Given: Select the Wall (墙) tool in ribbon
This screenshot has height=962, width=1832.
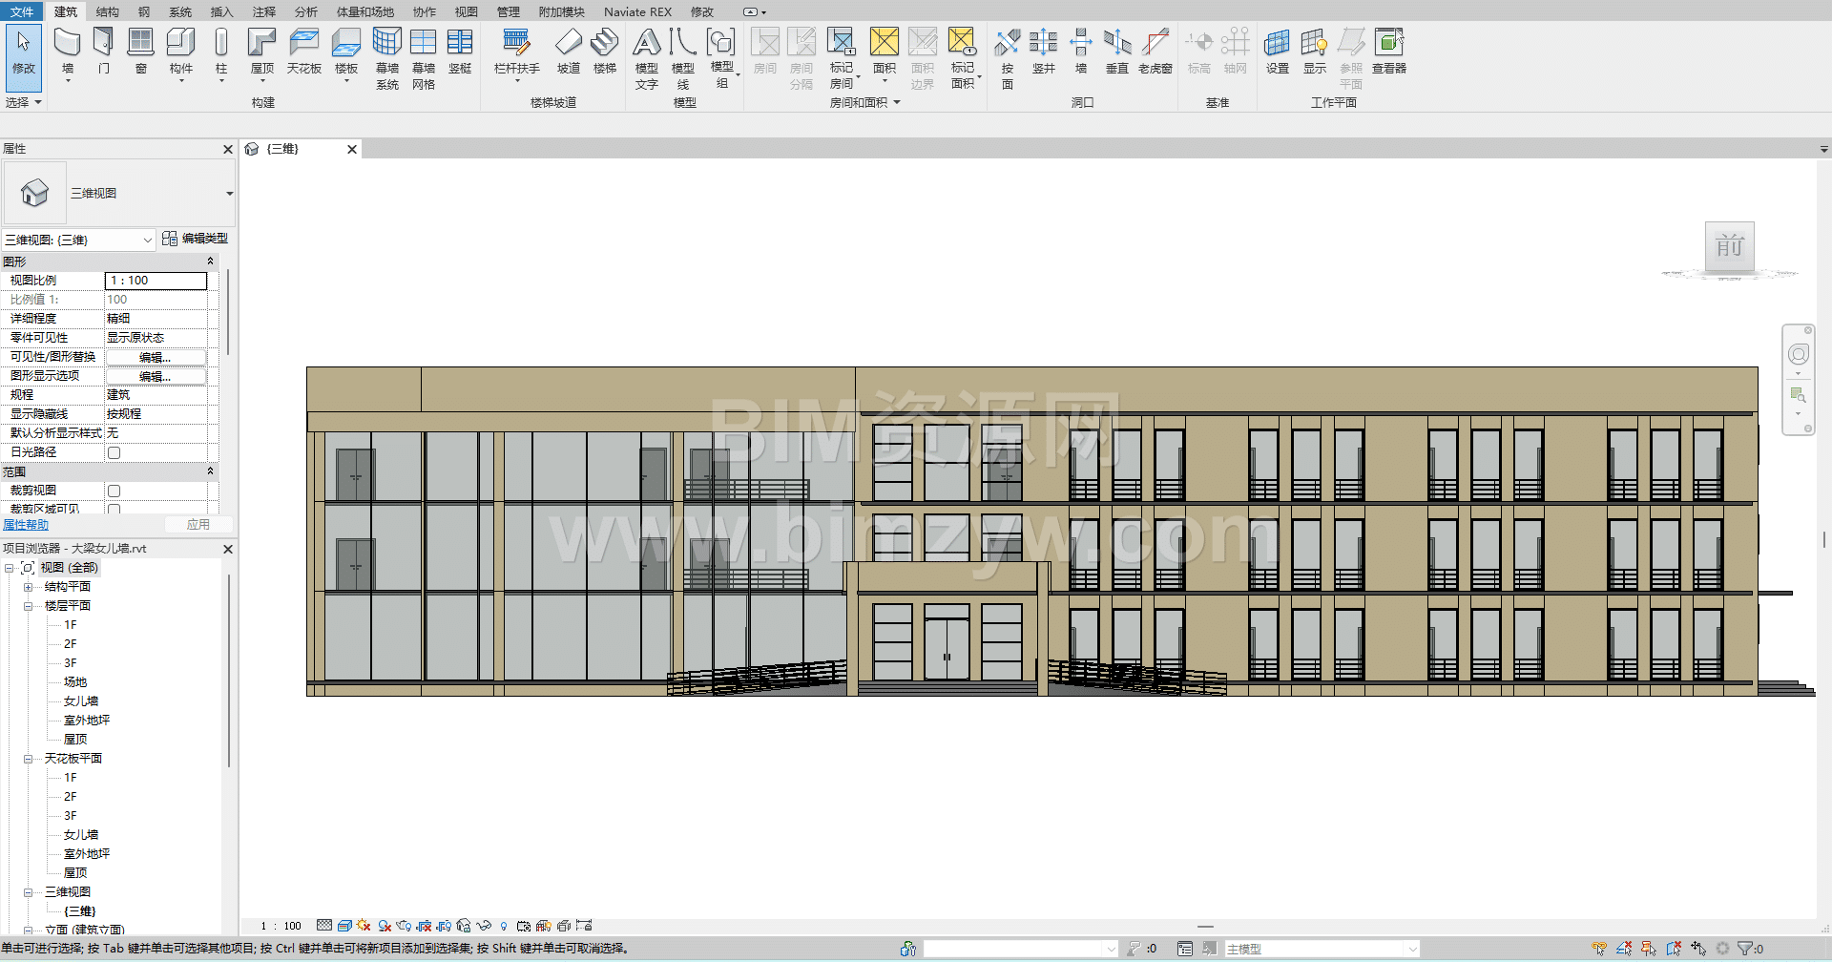Looking at the screenshot, I should tap(67, 44).
